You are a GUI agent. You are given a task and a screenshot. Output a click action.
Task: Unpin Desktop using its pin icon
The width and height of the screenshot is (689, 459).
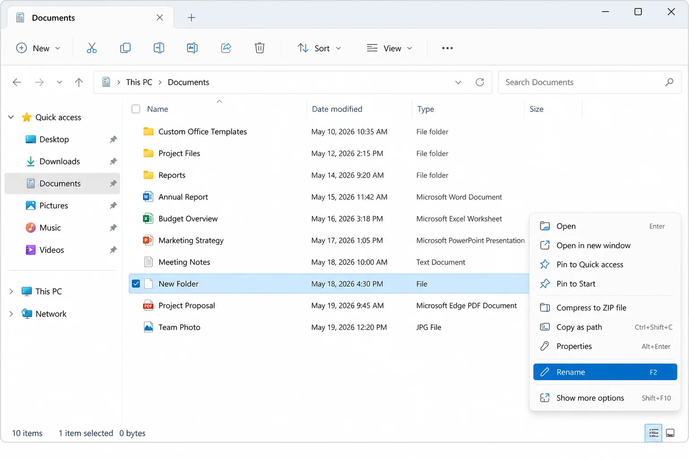point(113,139)
